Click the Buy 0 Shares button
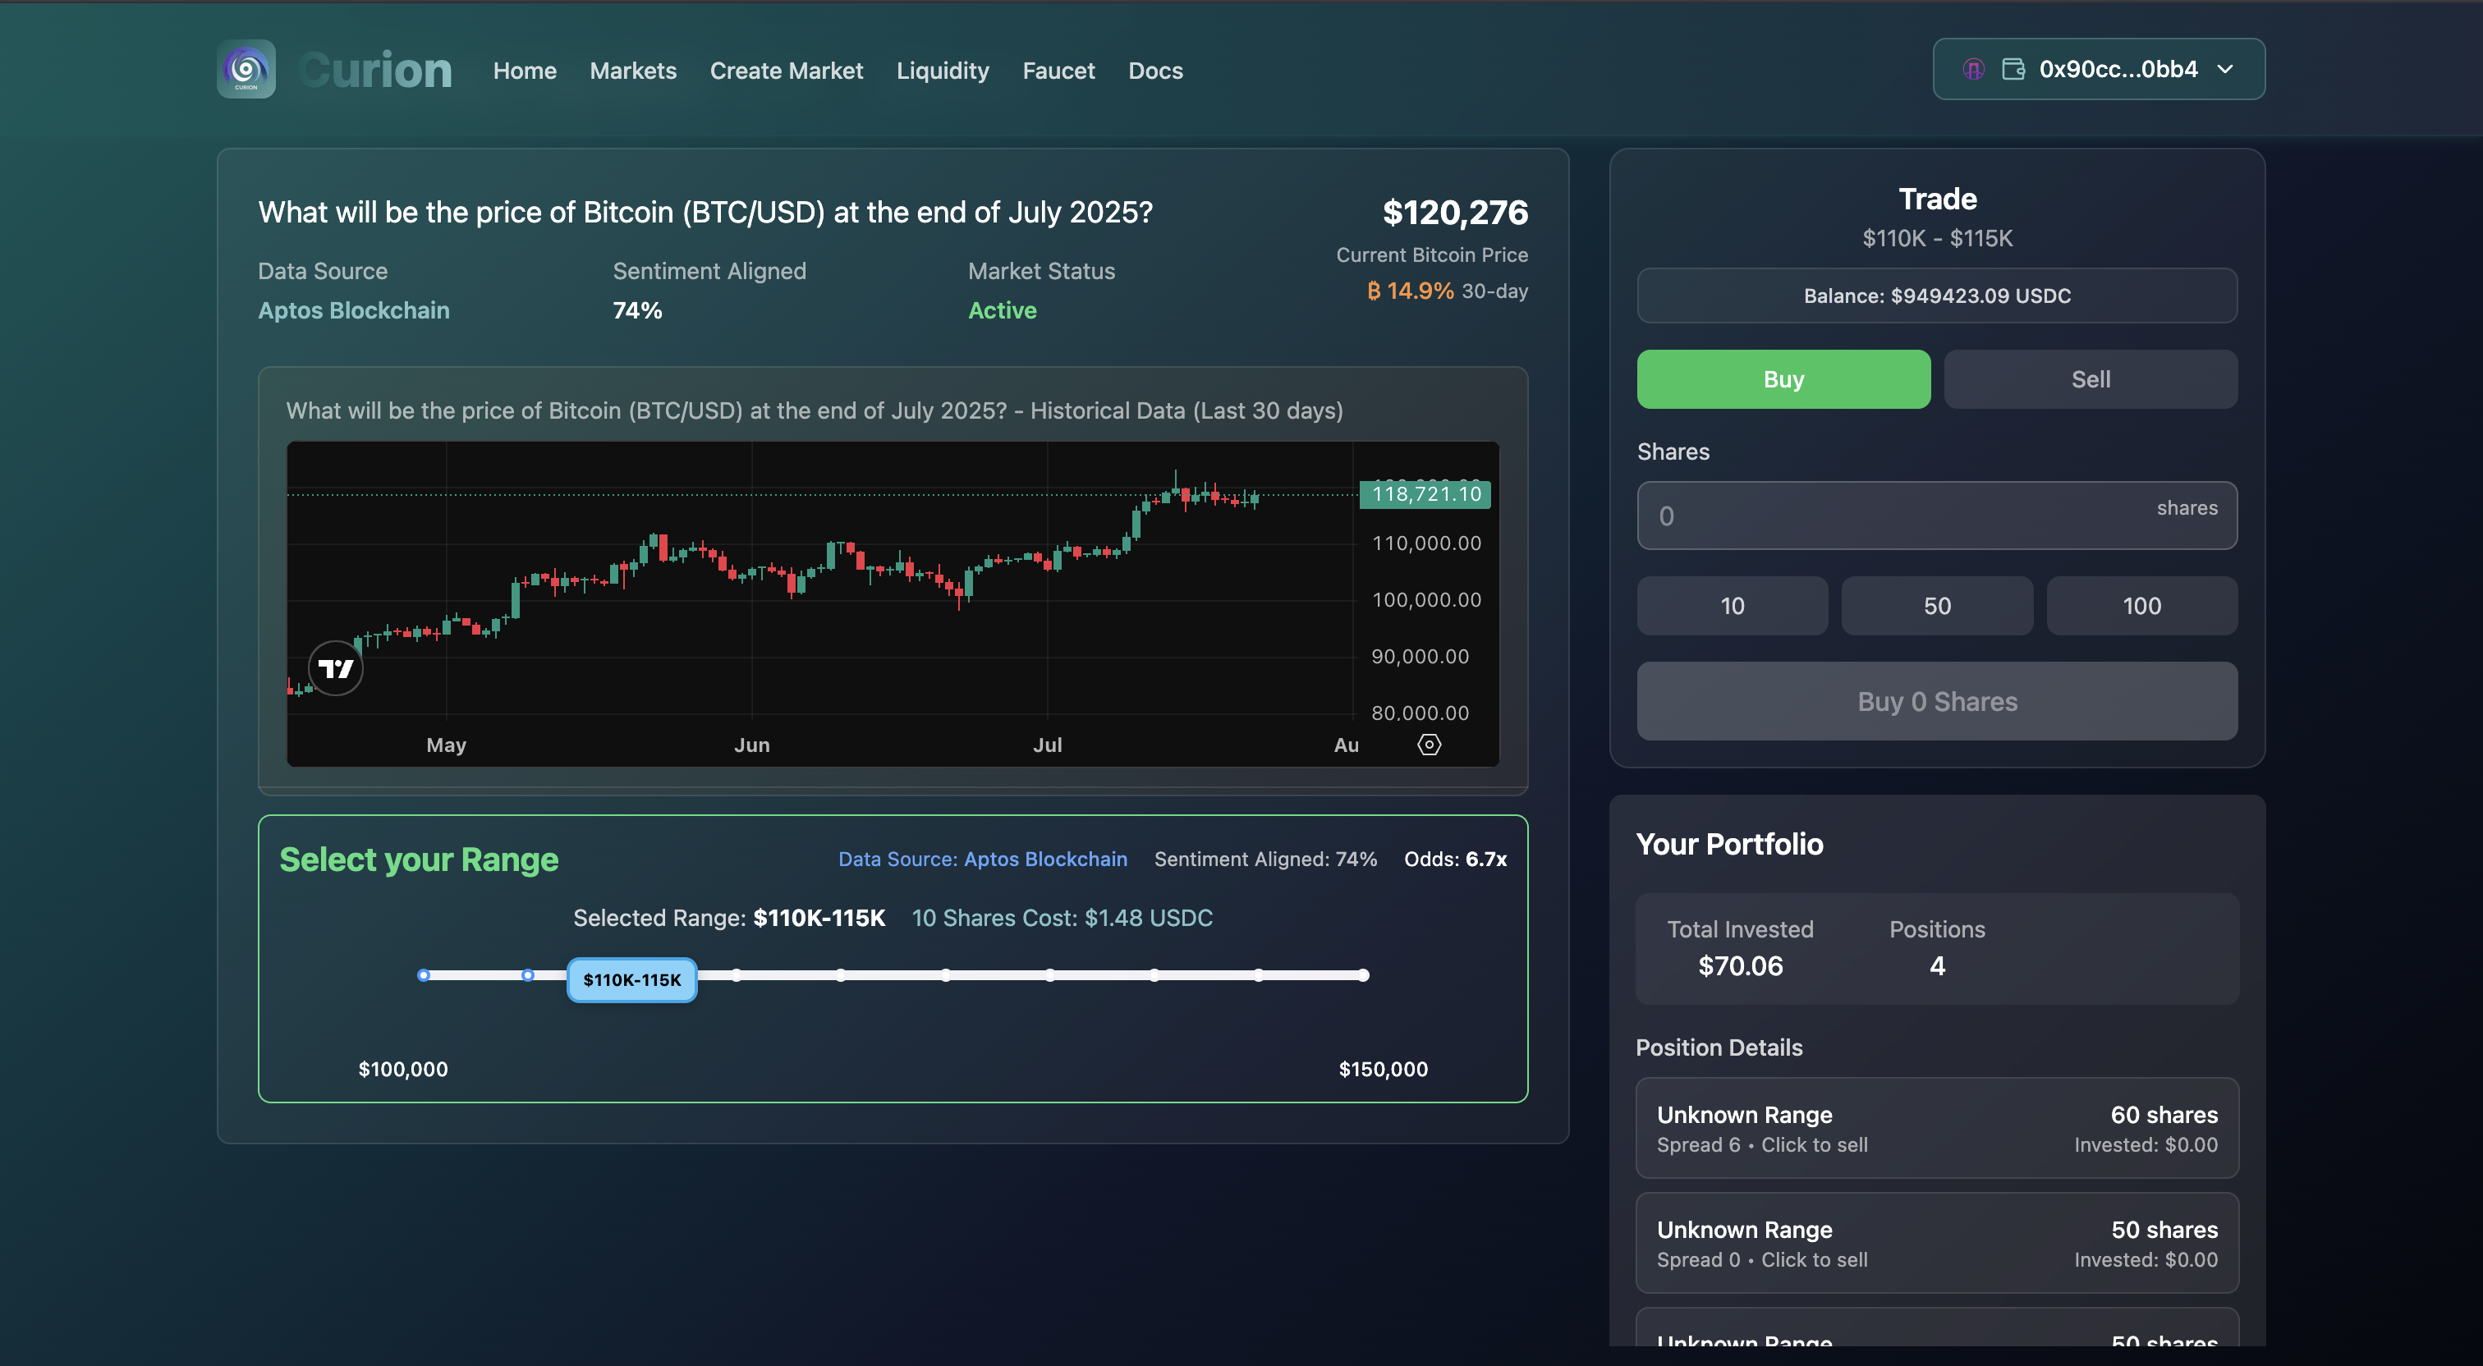Screen dimensions: 2483x1366 click(1936, 701)
